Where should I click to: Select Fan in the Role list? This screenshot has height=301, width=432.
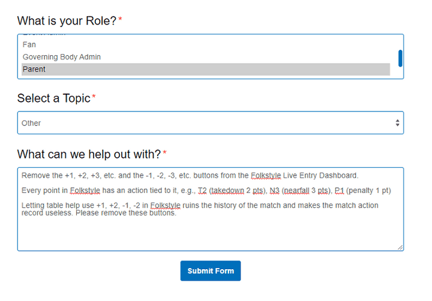click(x=29, y=44)
